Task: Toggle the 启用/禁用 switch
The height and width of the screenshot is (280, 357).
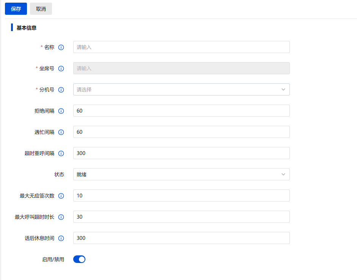Action: [79, 259]
